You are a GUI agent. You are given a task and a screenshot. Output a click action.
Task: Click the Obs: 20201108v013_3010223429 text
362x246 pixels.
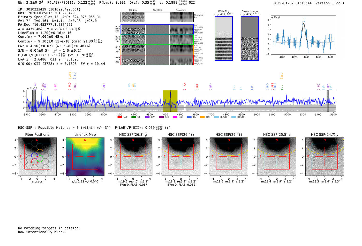pos(46,13)
